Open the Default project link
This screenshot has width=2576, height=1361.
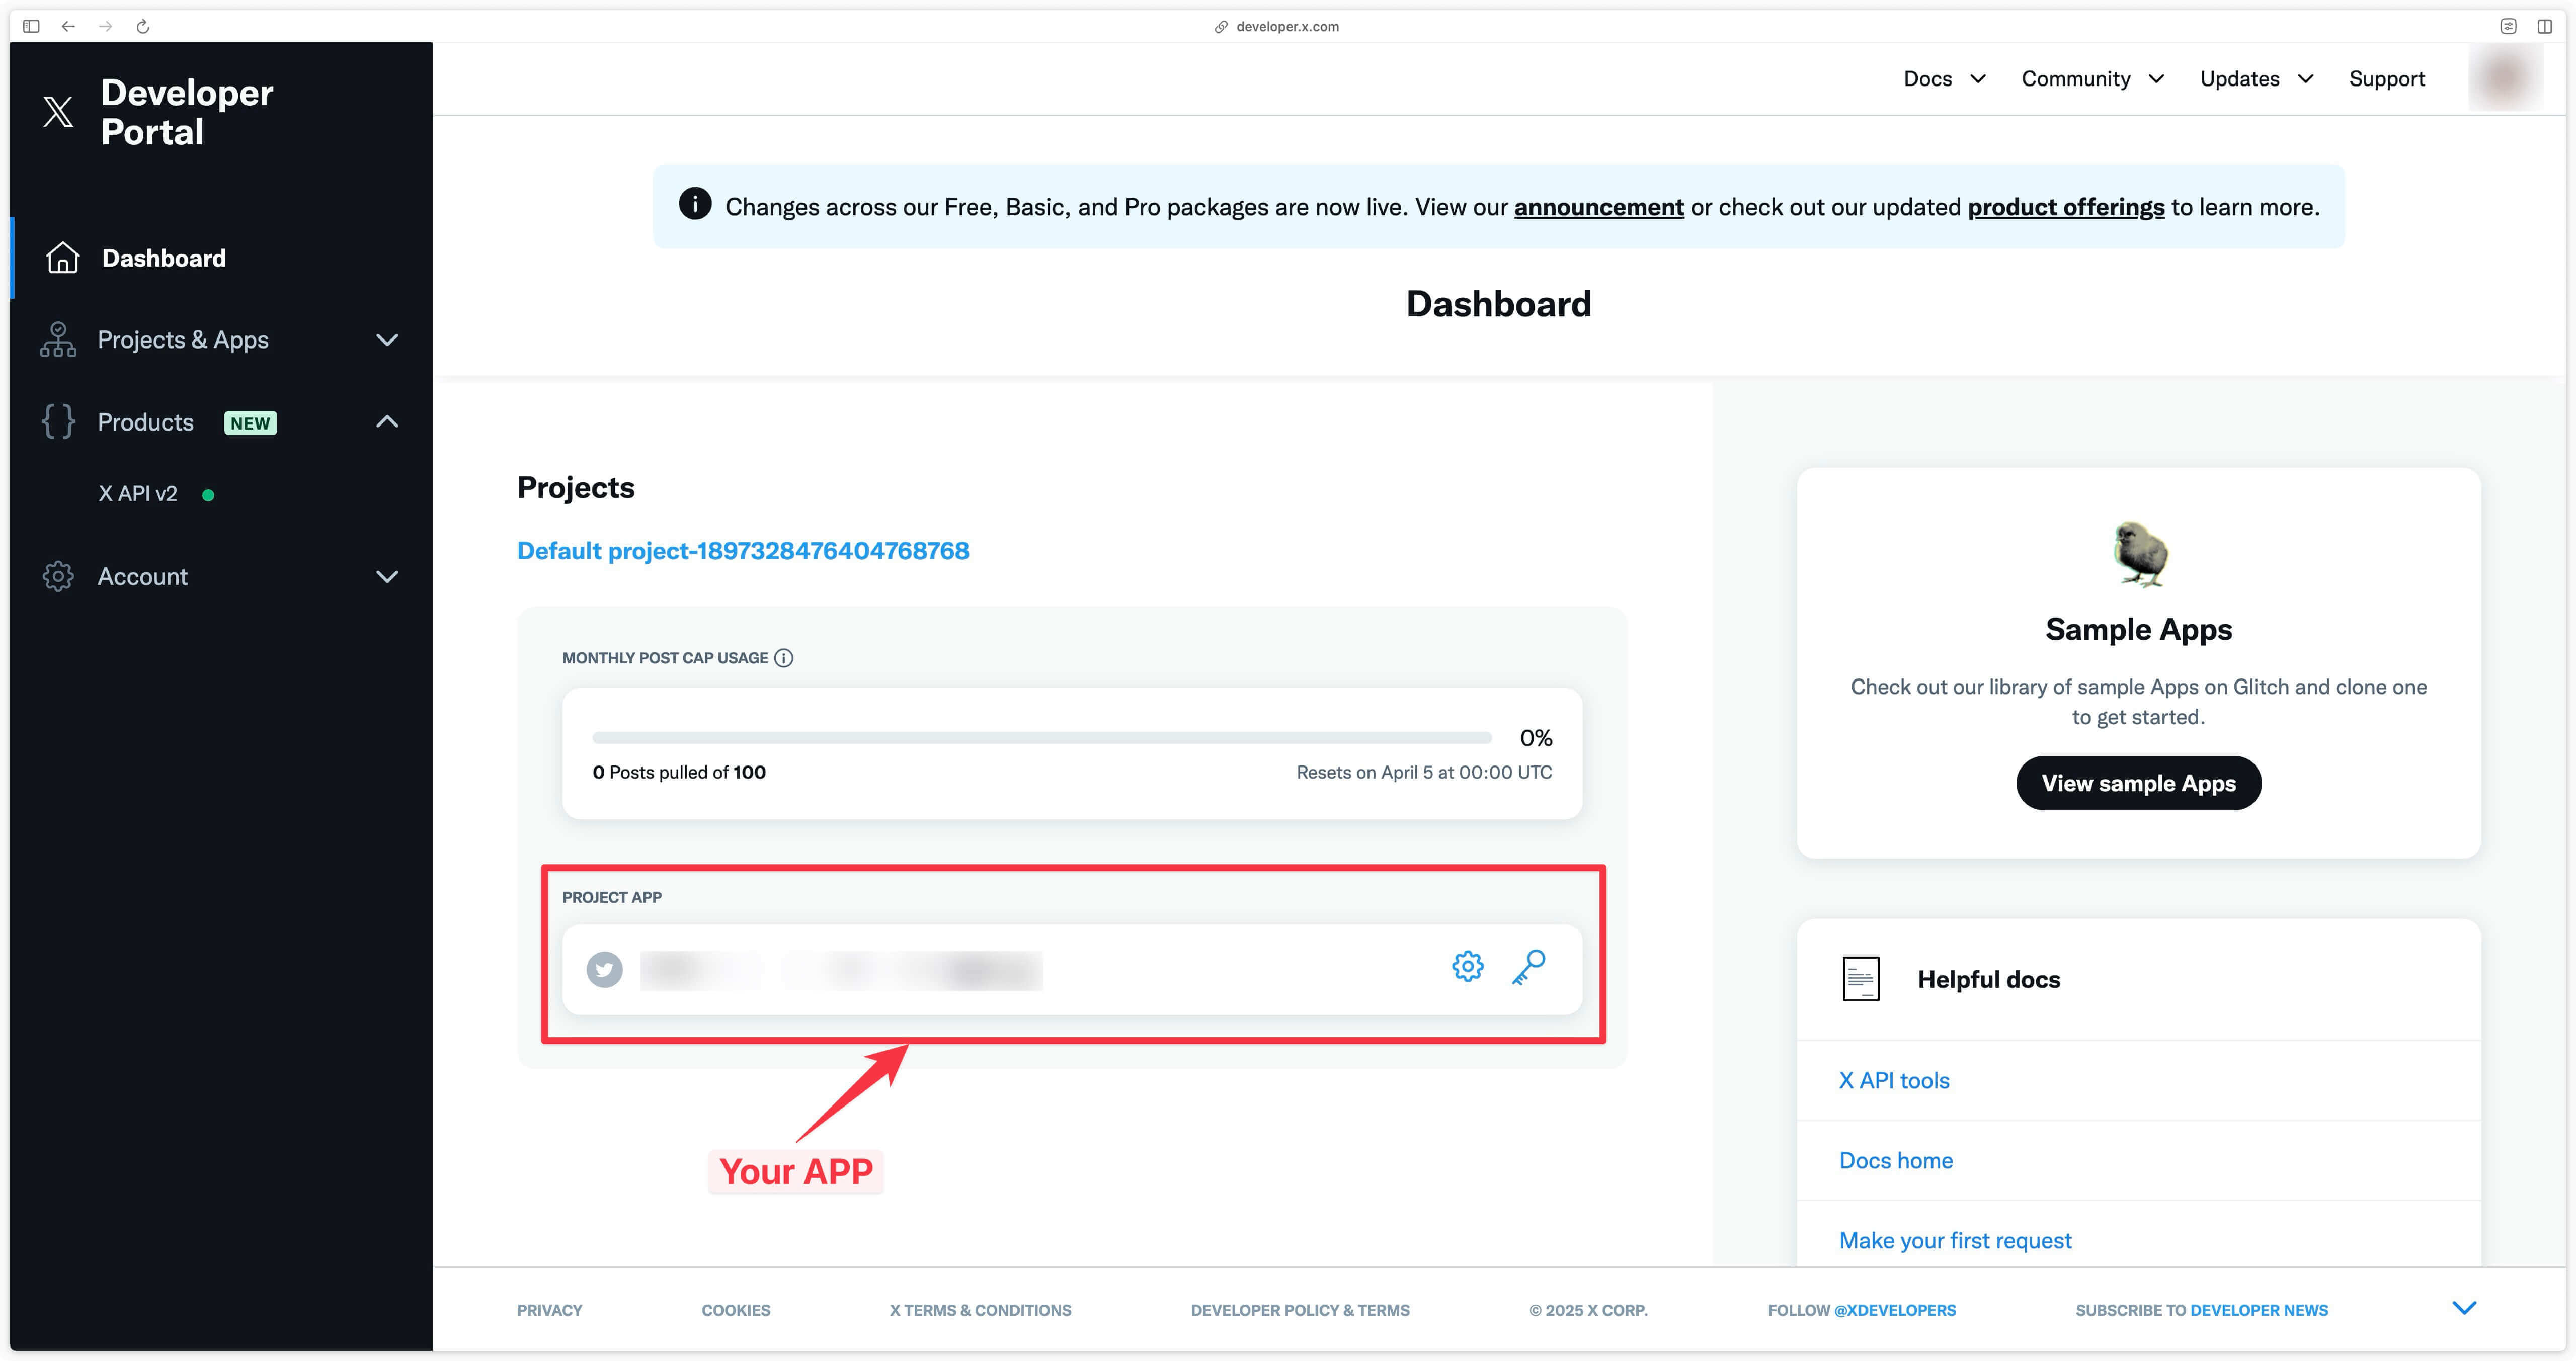(743, 551)
